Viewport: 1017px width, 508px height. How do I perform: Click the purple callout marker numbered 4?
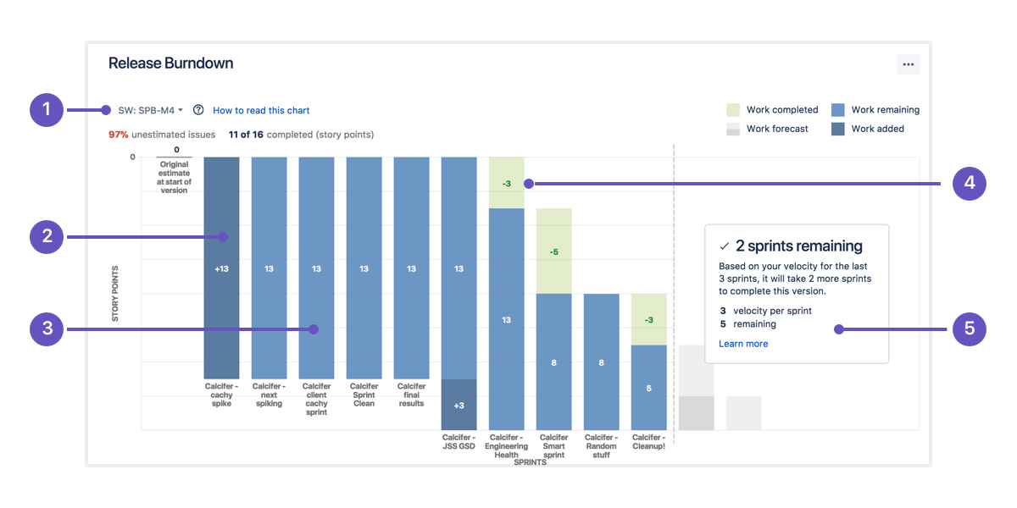tap(969, 183)
